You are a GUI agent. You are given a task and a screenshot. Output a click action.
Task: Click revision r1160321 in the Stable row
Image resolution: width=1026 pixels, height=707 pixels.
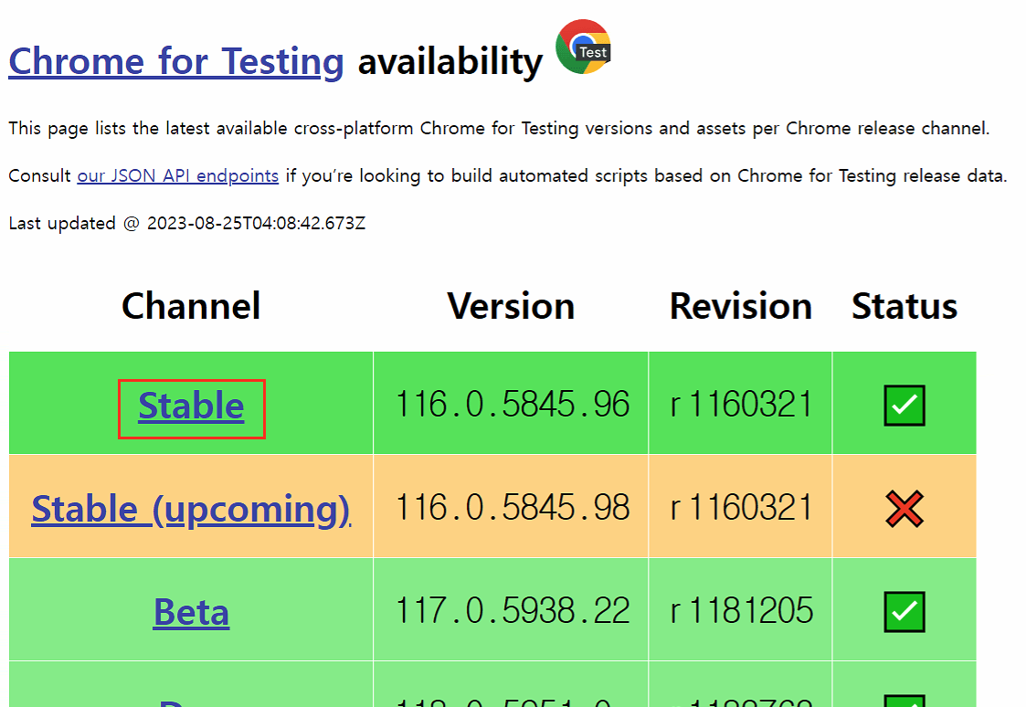coord(741,404)
